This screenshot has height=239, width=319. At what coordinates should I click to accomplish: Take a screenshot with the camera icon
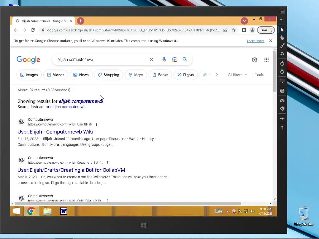282,101
